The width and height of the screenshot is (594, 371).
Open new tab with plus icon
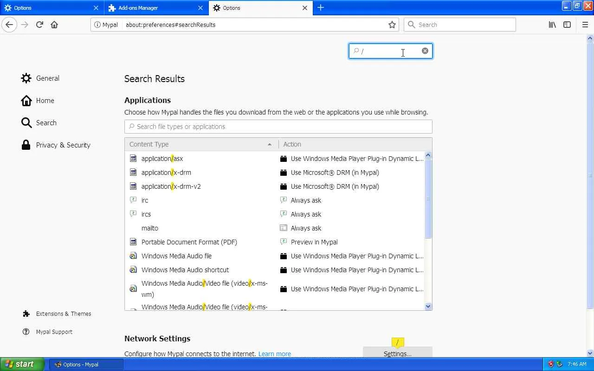click(321, 7)
